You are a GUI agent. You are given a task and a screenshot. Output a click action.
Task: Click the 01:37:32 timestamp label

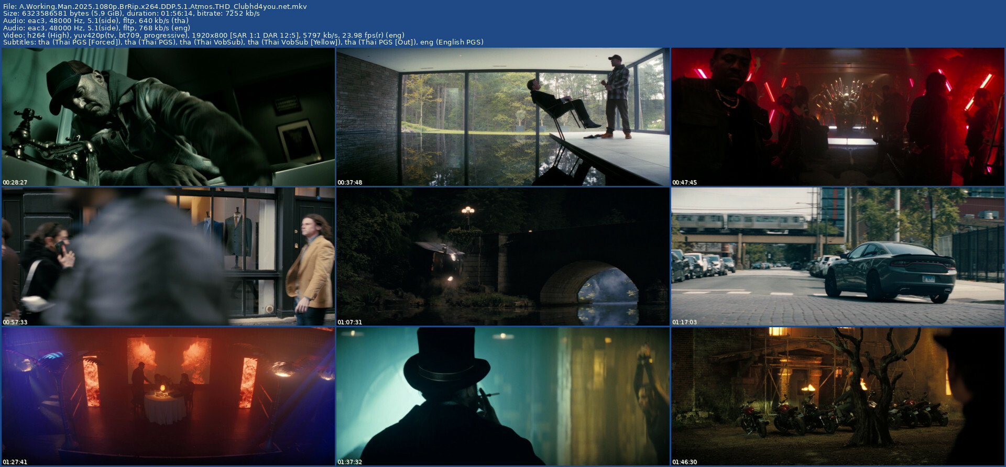350,462
